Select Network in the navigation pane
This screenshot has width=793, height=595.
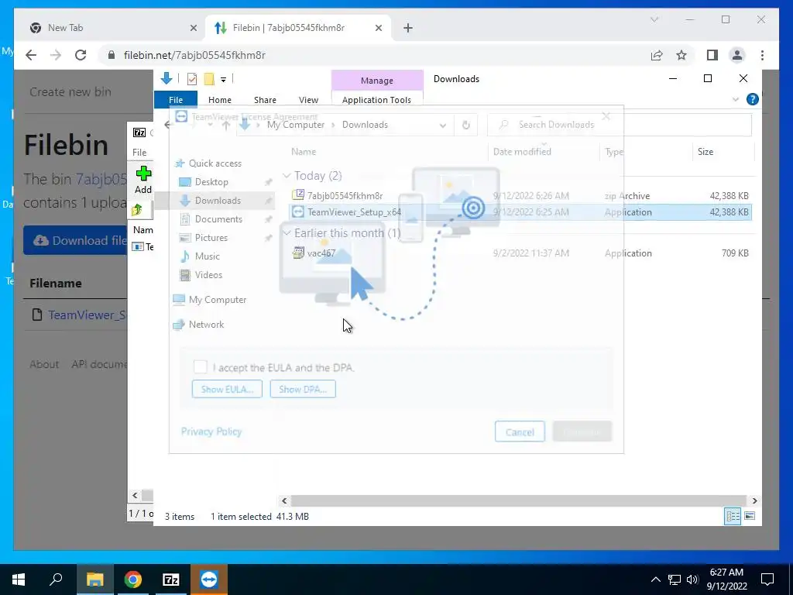point(206,325)
